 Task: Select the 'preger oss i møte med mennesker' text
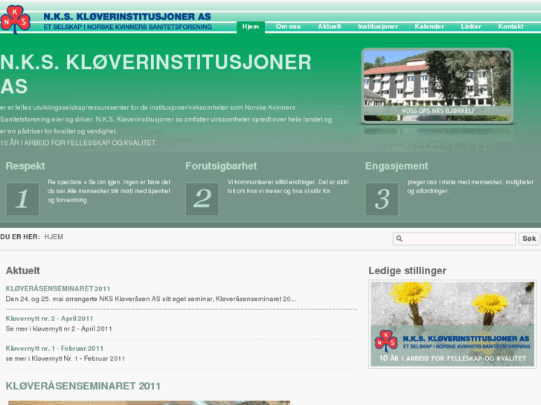point(470,187)
